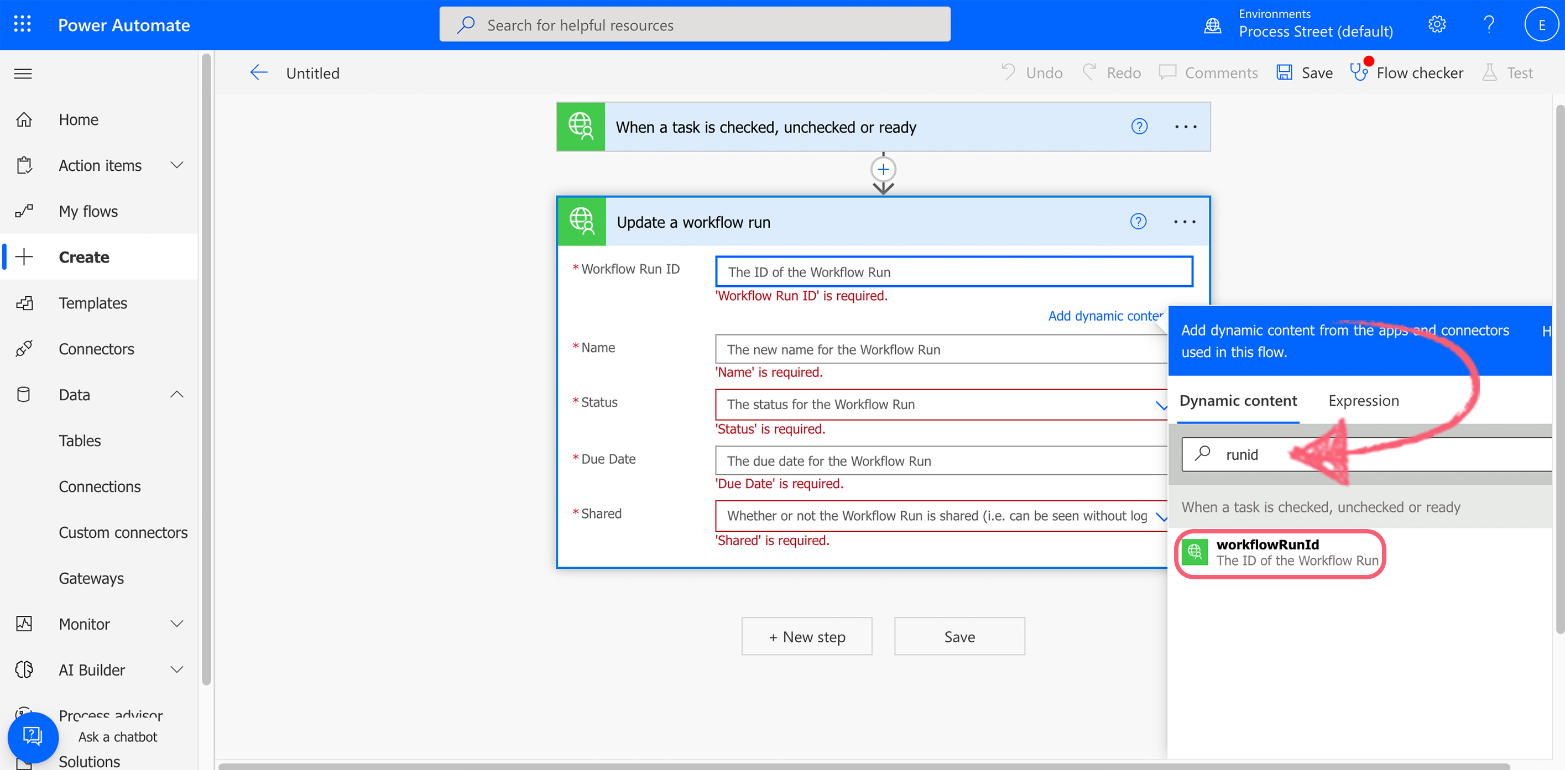Open the Shared dropdown field
Image resolution: width=1565 pixels, height=770 pixels.
[941, 516]
